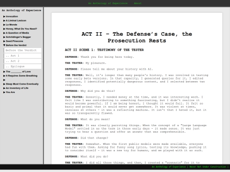This screenshot has width=230, height=172.
Task: Expand the Le Monde section
Action: [10, 25]
